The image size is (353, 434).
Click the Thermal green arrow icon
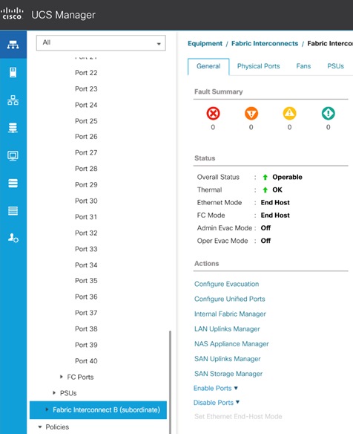(x=265, y=190)
